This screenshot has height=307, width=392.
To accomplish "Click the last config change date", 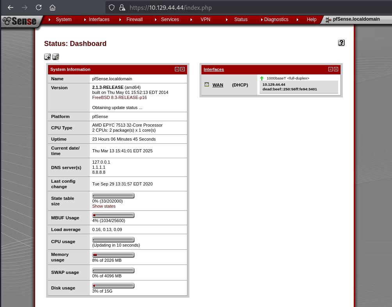I will pyautogui.click(x=122, y=184).
